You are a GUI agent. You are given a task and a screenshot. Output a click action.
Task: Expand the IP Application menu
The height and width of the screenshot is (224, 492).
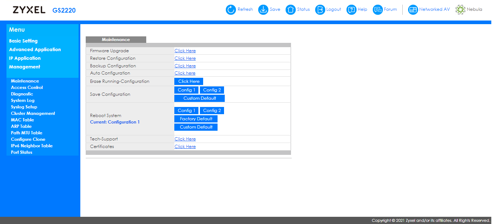click(x=25, y=58)
